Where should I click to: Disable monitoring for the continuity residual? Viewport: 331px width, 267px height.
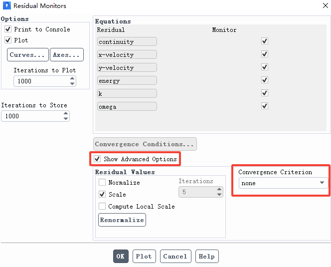tap(265, 41)
